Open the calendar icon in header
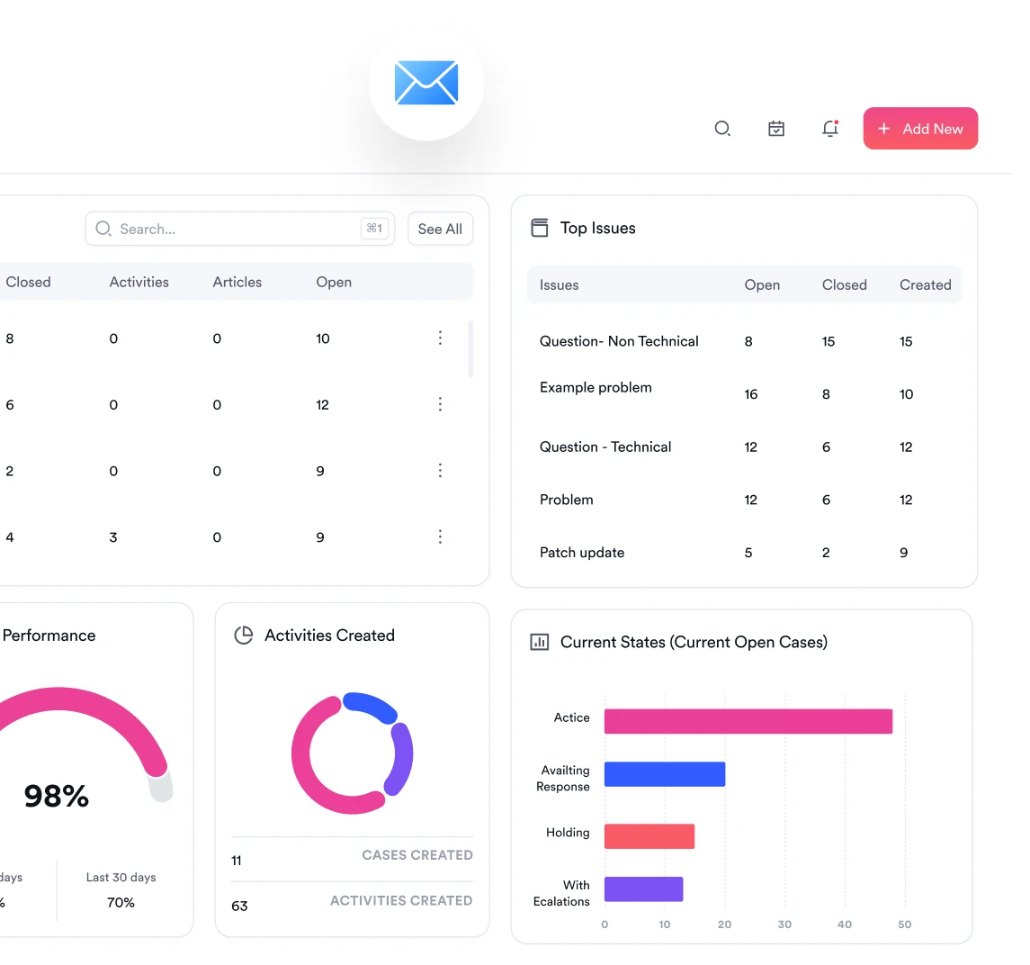Image resolution: width=1030 pixels, height=965 pixels. tap(776, 129)
